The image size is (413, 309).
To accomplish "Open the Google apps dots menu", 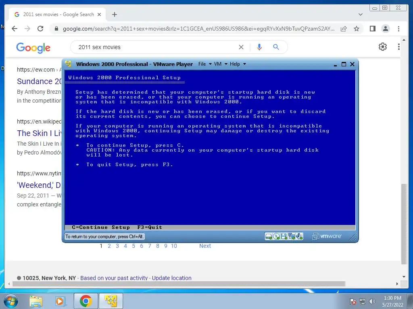I will (x=399, y=47).
